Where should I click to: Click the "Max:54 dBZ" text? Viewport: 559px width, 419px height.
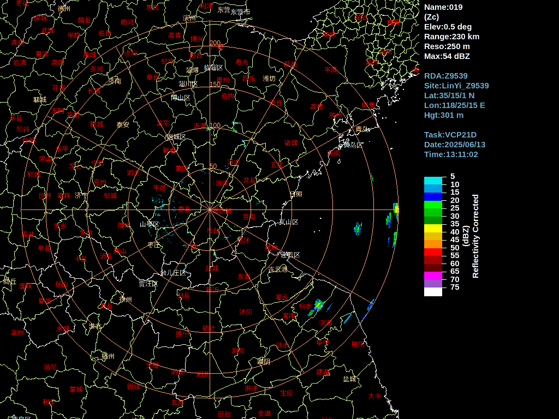click(447, 56)
